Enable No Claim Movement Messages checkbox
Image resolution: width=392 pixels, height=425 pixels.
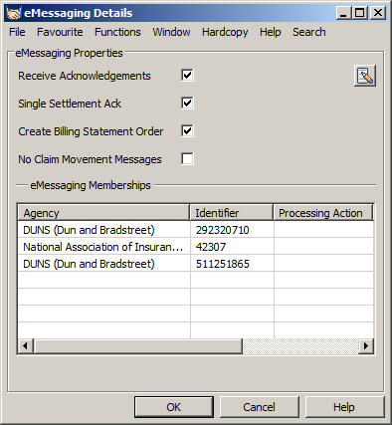pos(187,159)
